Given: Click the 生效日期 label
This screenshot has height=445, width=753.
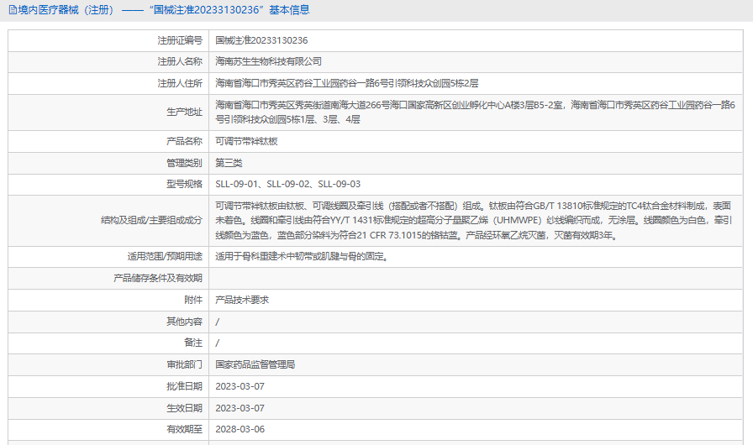Looking at the screenshot, I should tap(184, 408).
